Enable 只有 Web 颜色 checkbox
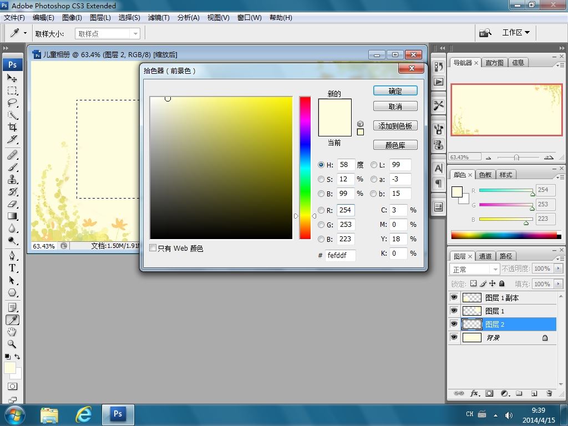568x426 pixels. pyautogui.click(x=153, y=248)
